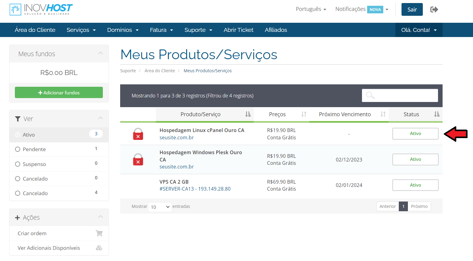Click the green Adicionar fundos button
Viewport: 473px width, 261px height.
coord(59,93)
